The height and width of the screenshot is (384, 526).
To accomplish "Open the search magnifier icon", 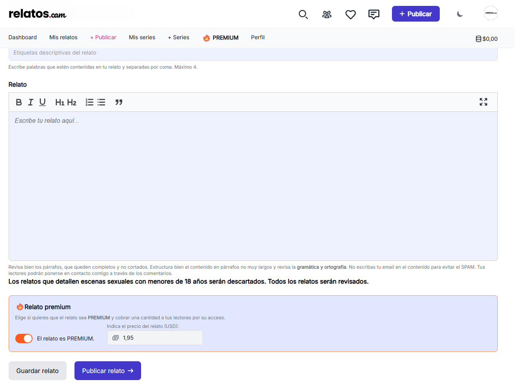I will 303,15.
